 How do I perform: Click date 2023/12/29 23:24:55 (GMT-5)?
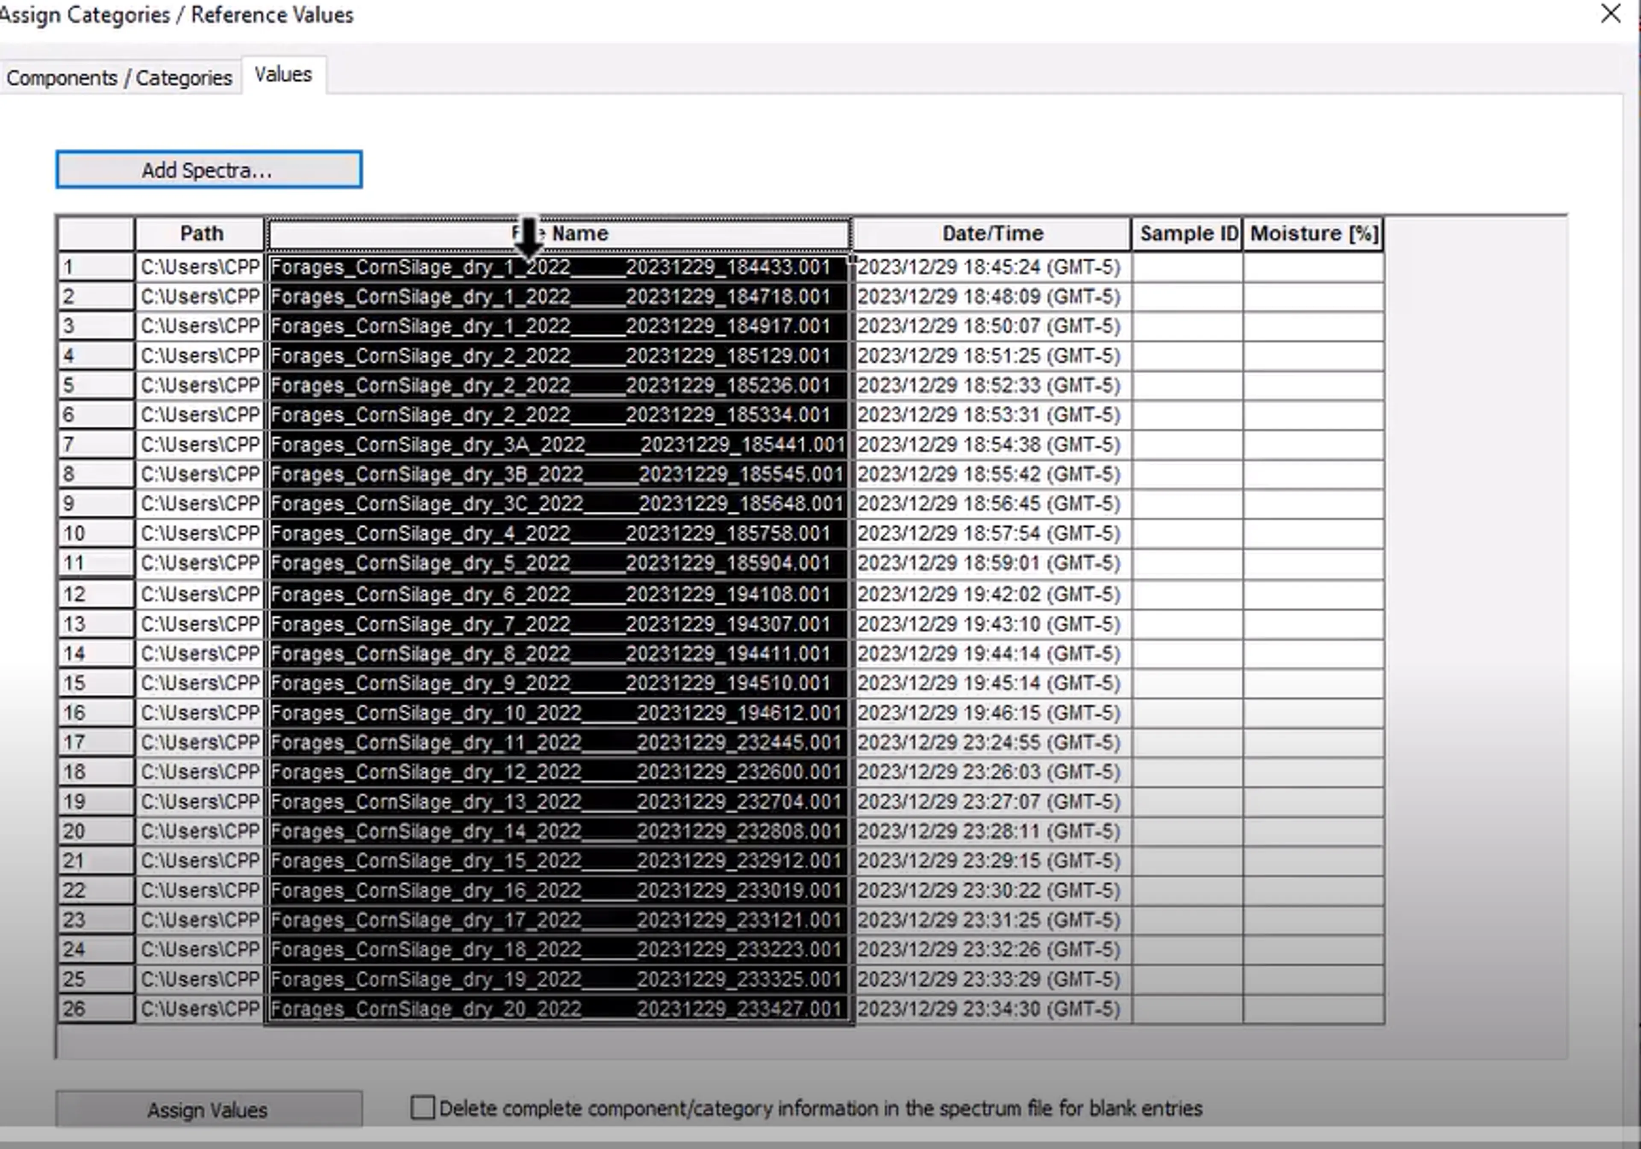[x=992, y=742]
